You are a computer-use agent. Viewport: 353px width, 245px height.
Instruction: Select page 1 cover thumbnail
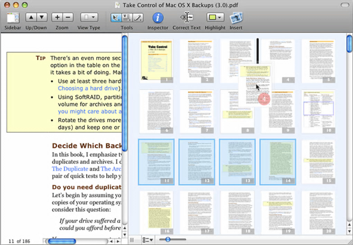point(156,61)
